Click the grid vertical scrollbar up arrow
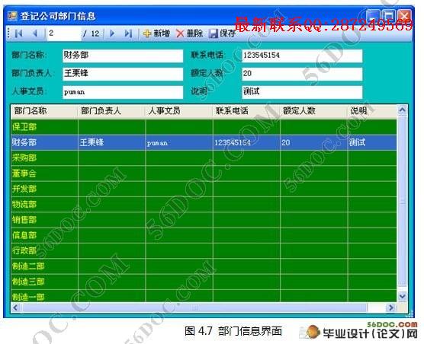Screen dimensions: 424x344 tap(403, 110)
